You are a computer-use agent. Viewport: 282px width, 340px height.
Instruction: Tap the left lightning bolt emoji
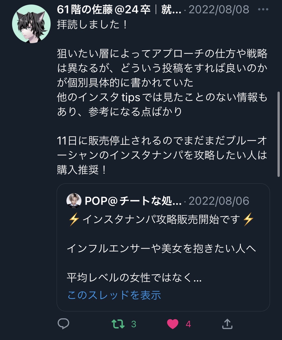pos(74,219)
